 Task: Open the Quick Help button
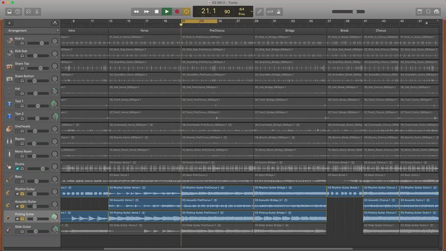(18, 12)
